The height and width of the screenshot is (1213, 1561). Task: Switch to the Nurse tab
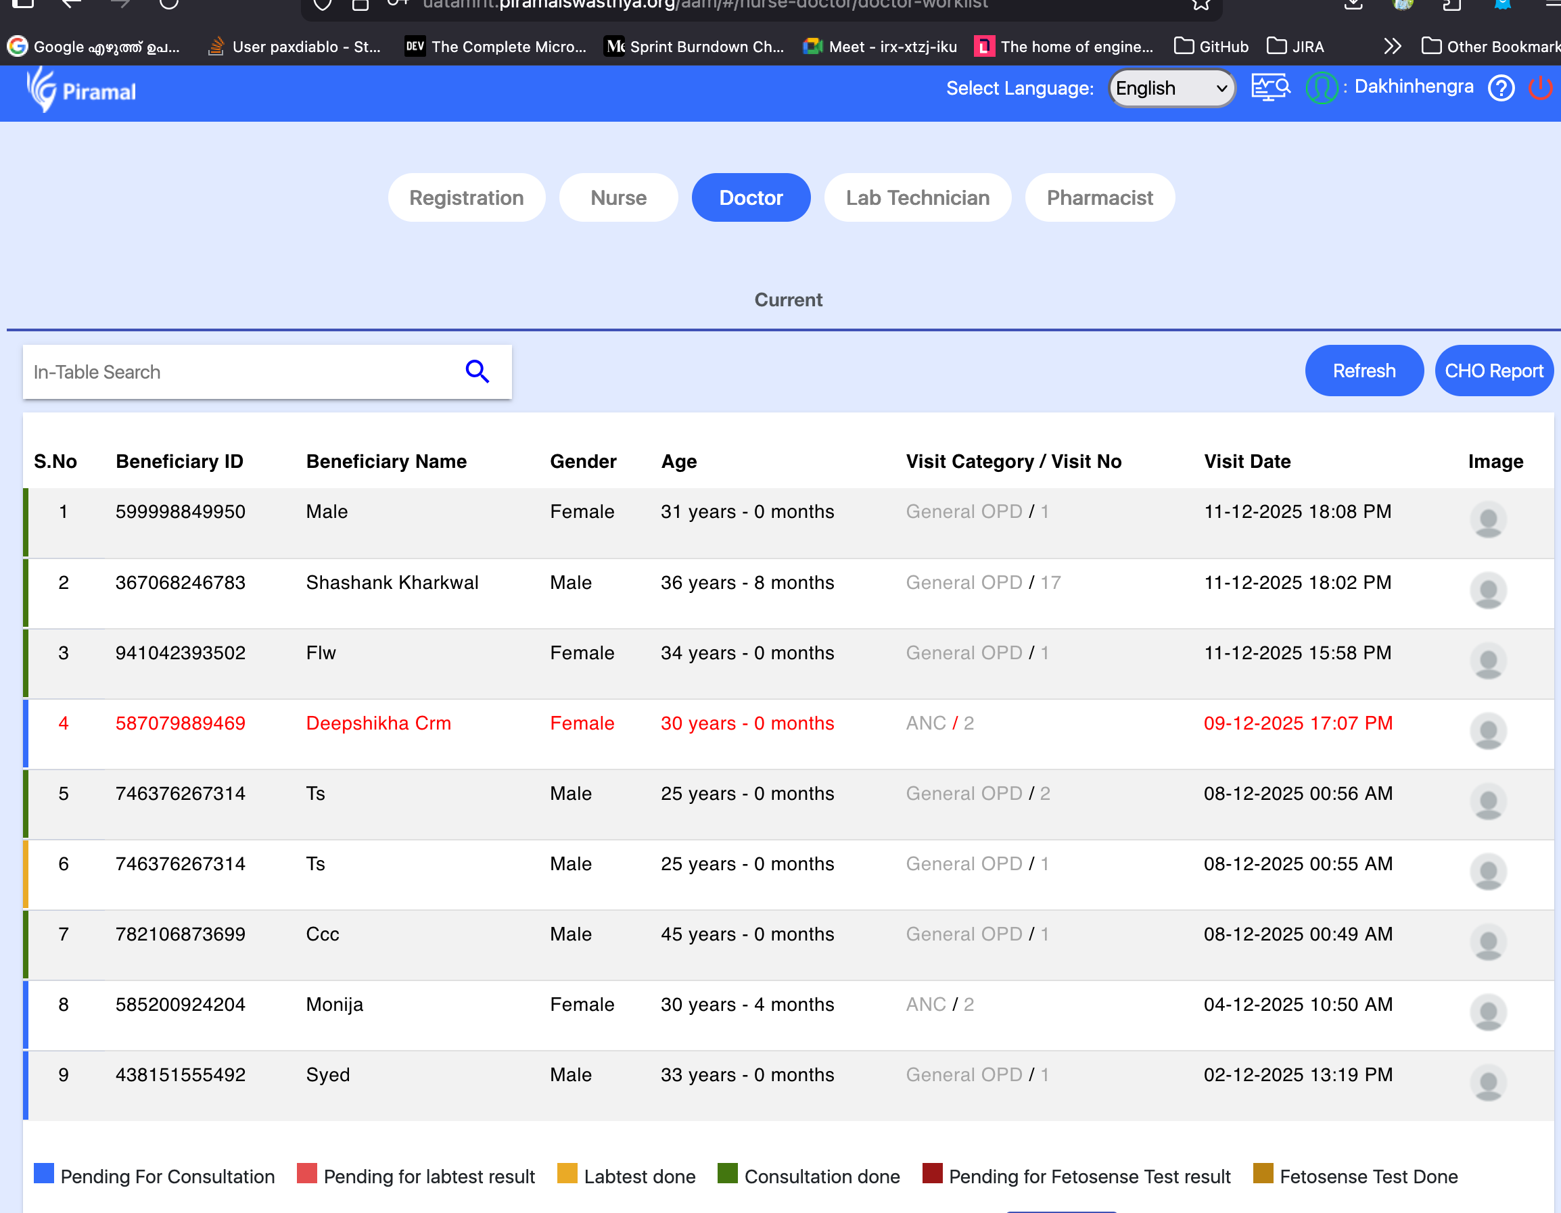[618, 198]
